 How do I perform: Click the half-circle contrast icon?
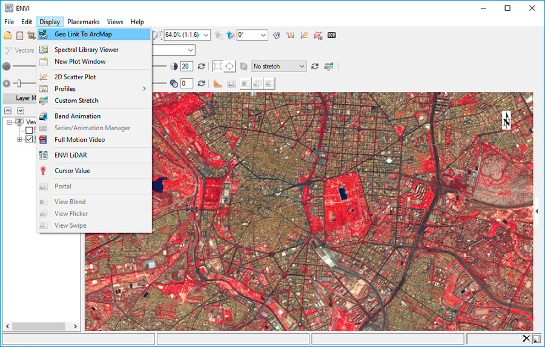click(x=174, y=66)
